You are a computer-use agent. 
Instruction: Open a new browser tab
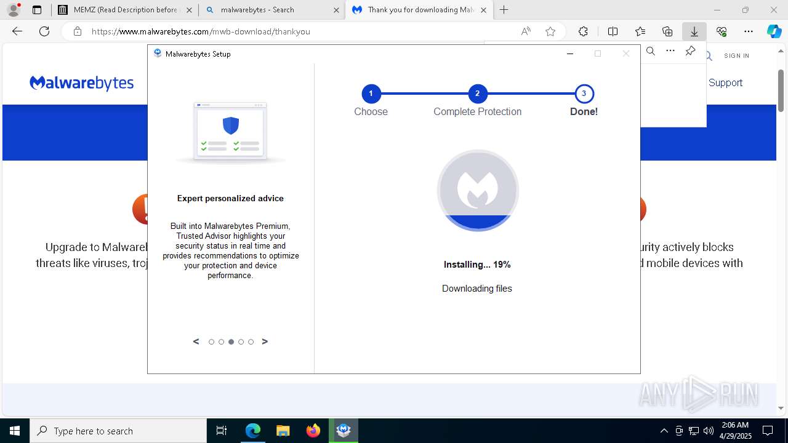(x=504, y=10)
